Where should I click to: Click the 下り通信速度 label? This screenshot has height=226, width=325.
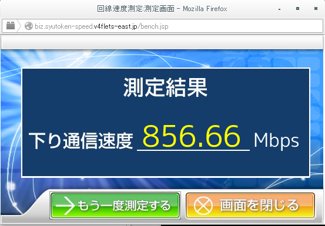(x=81, y=140)
